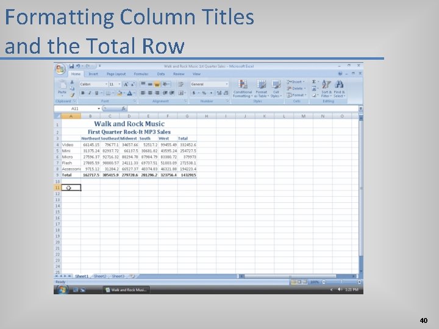Image resolution: width=439 pixels, height=329 pixels.
Task: Click the Accounting Number Format dollar button
Action: [193, 93]
